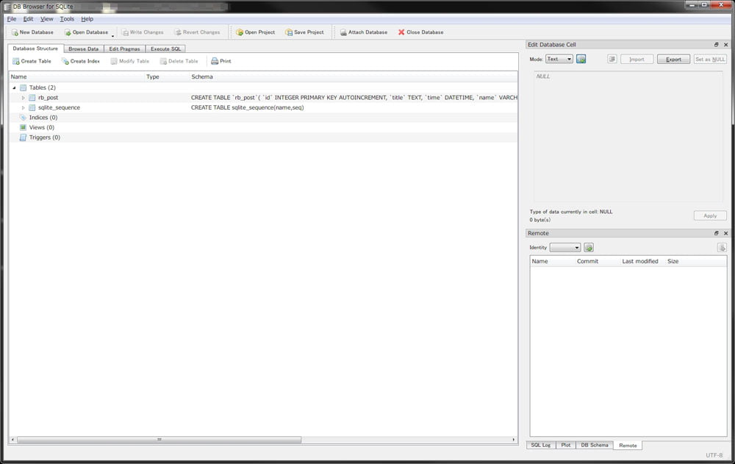This screenshot has width=735, height=464.
Task: Switch to the Plot tab
Action: [x=566, y=445]
